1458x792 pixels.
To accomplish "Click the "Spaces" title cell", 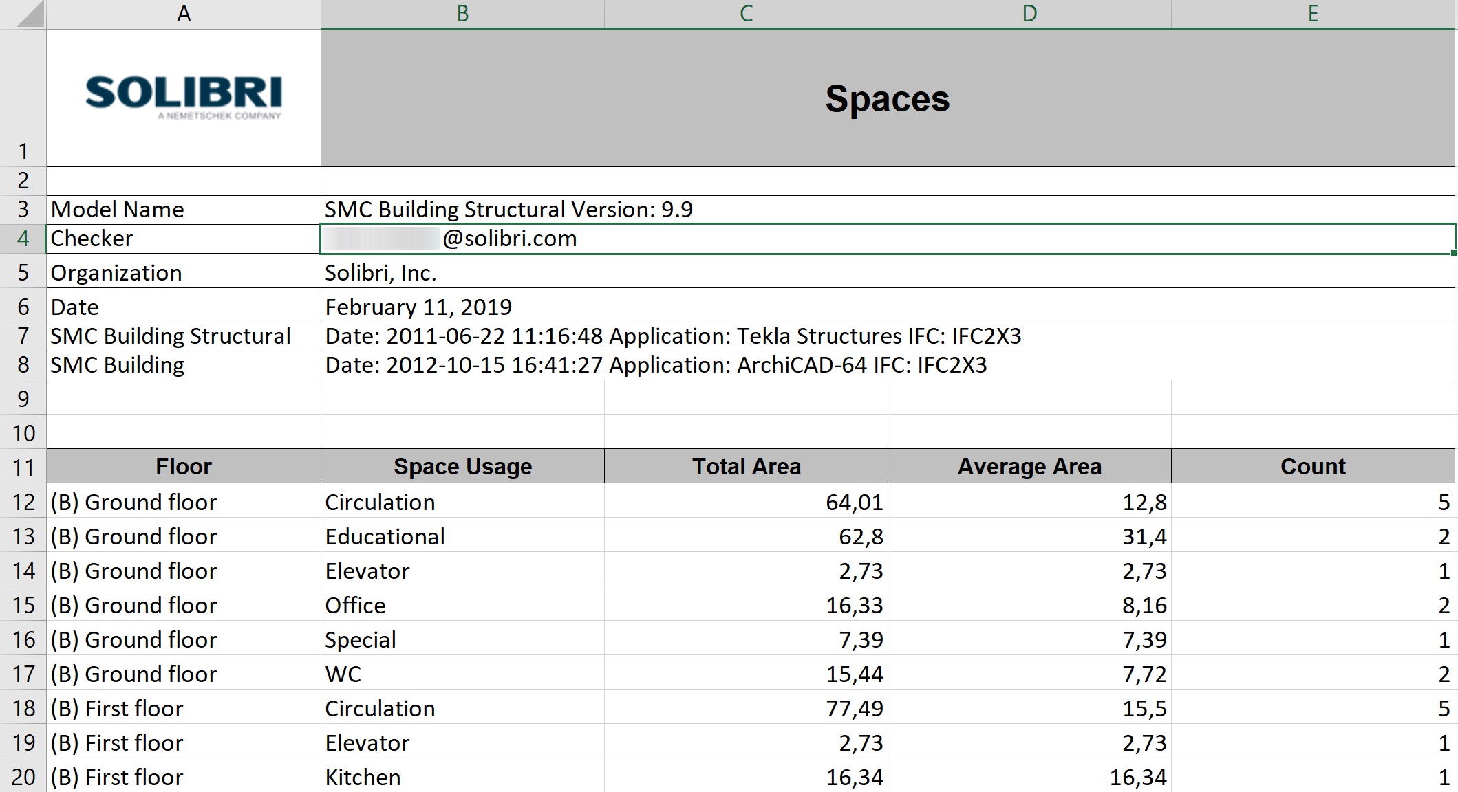I will (x=888, y=98).
